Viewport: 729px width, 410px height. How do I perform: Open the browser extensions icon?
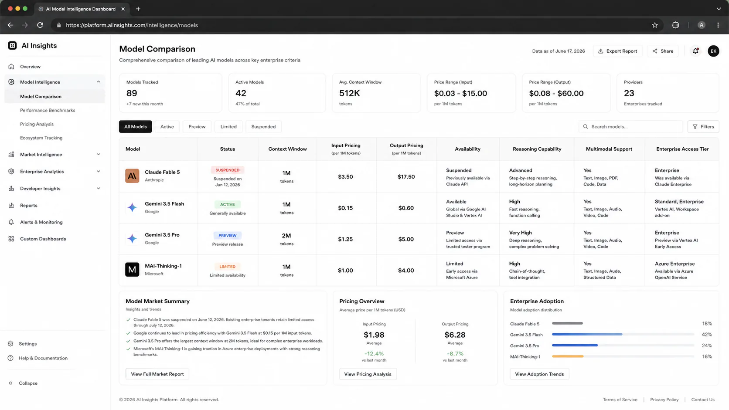[x=675, y=25]
